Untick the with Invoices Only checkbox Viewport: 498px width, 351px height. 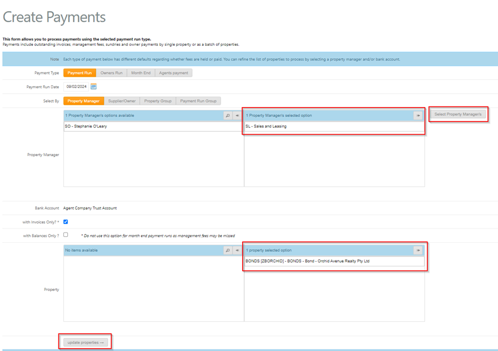coord(66,222)
